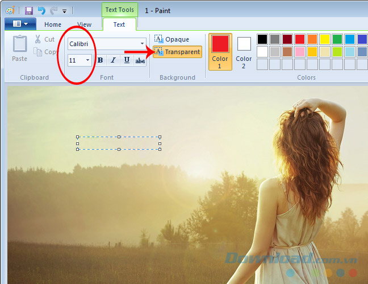Expand Customize Quick Access Toolbar arrow
Viewport: 368px width, 284px height.
64,11
